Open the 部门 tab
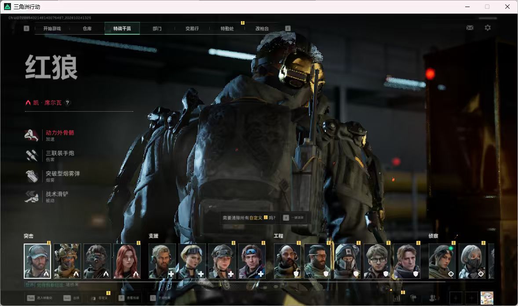This screenshot has width=518, height=306. [157, 29]
